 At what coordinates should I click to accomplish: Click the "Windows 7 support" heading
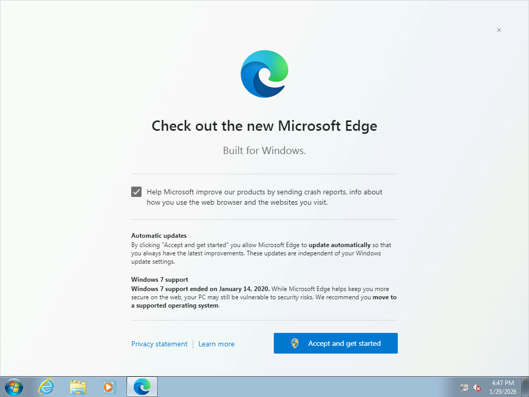(160, 280)
